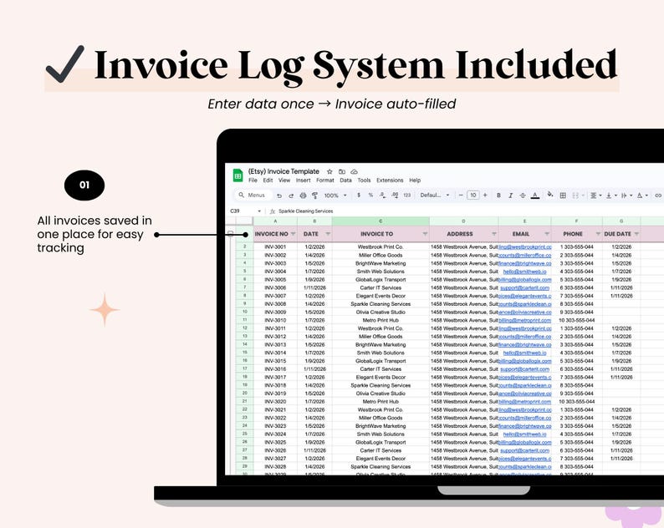This screenshot has width=664, height=528.
Task: Select the column C header
Action: (381, 221)
